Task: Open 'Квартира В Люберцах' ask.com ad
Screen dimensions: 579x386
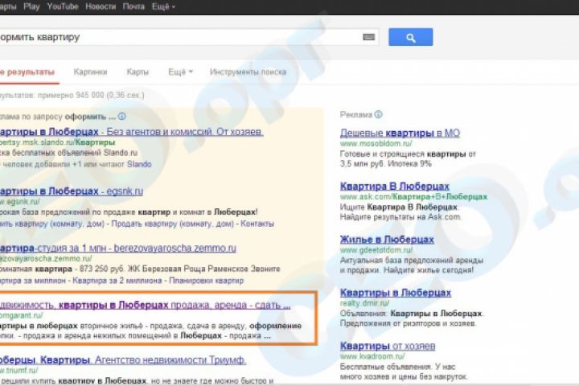Action: click(x=395, y=186)
